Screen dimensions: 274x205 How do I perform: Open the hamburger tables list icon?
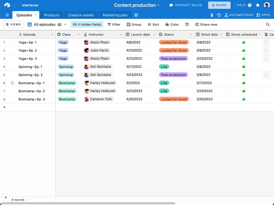(x=7, y=15)
